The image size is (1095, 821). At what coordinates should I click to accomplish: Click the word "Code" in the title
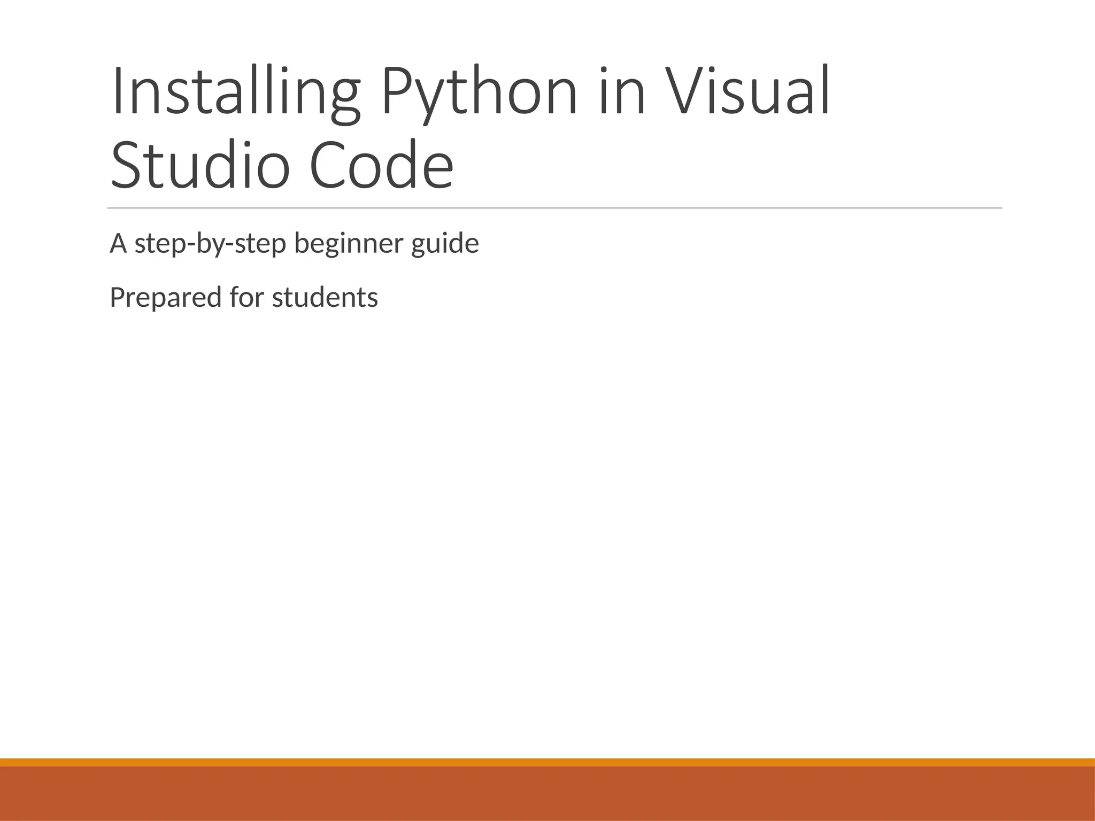pyautogui.click(x=381, y=166)
